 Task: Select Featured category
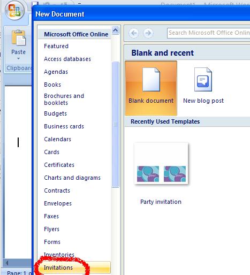[x=56, y=46]
